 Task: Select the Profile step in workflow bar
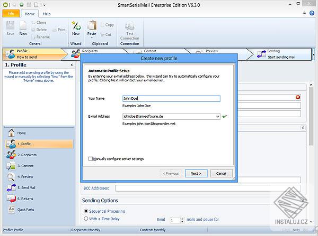pyautogui.click(x=34, y=54)
